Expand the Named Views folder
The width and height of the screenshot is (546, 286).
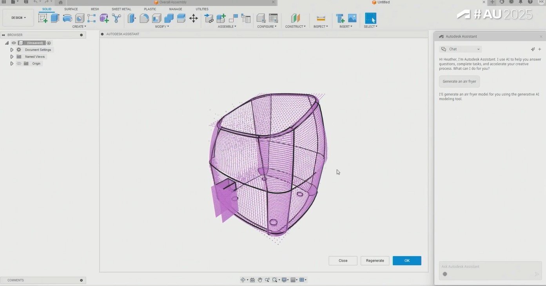(12, 56)
